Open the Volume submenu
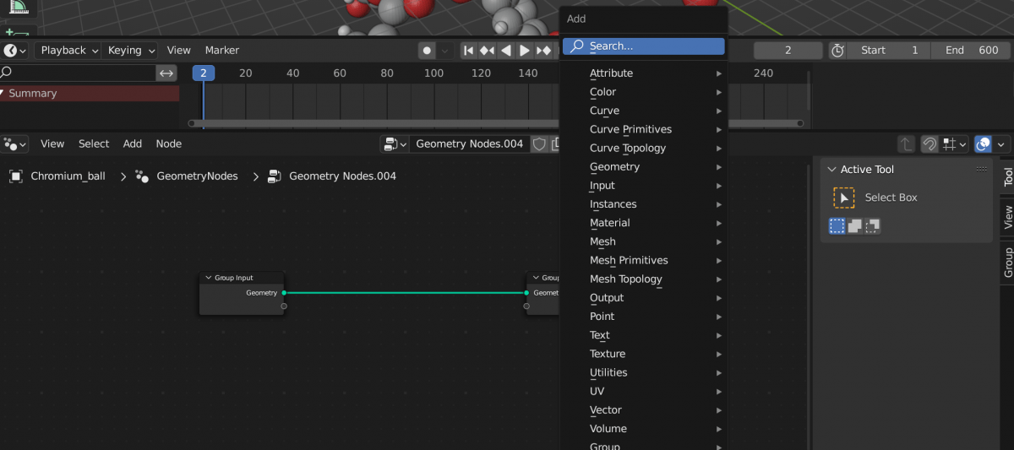Image resolution: width=1014 pixels, height=450 pixels. (x=643, y=429)
